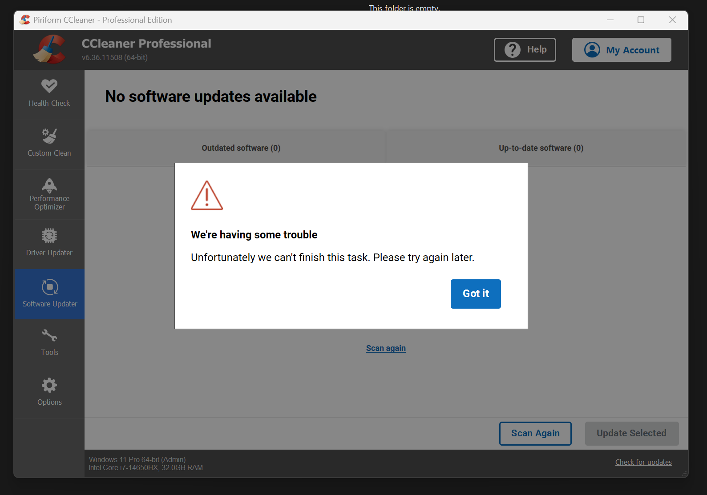The height and width of the screenshot is (495, 707).
Task: Click the Update Selected button
Action: click(632, 434)
